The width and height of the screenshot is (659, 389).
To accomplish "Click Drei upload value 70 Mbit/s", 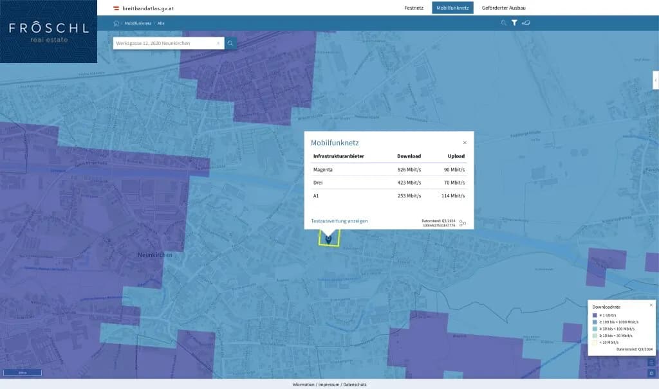I will point(454,183).
